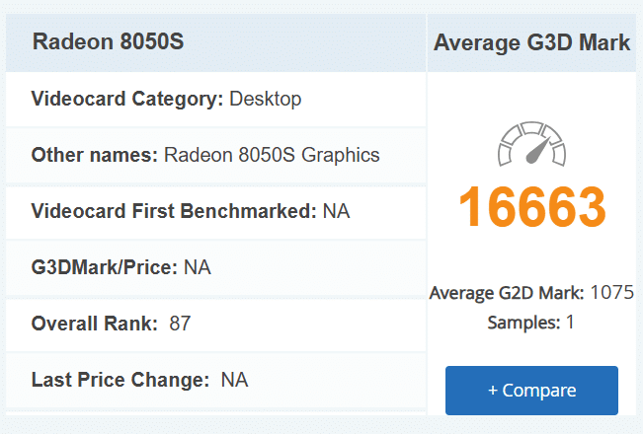Click the Samples: 1 text
Image resolution: width=643 pixels, height=434 pixels.
(530, 323)
